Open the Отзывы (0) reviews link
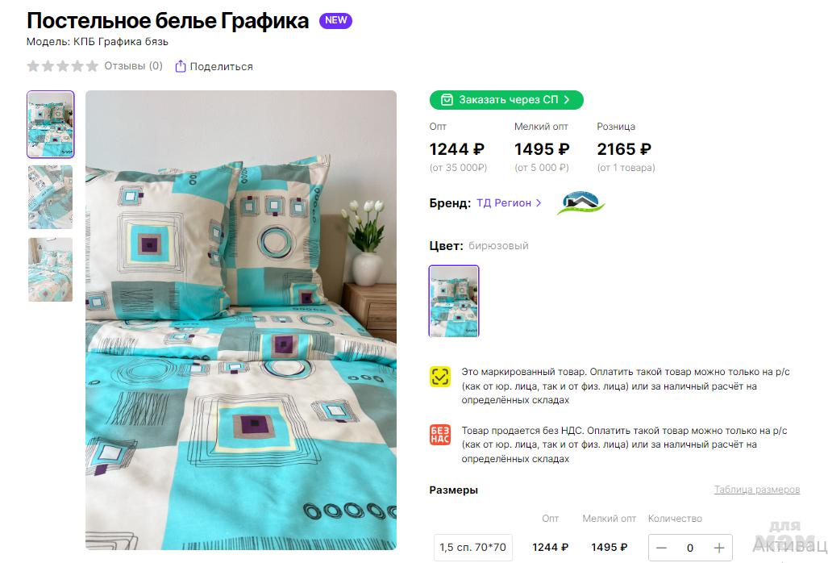This screenshot has width=828, height=563. pyautogui.click(x=133, y=66)
